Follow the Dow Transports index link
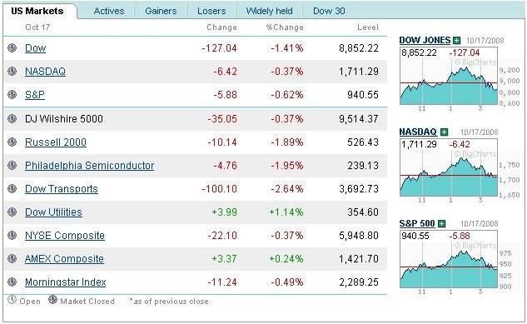527x324 pixels. 62,189
